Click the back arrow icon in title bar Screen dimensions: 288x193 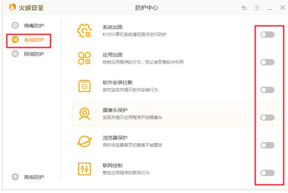[244, 8]
